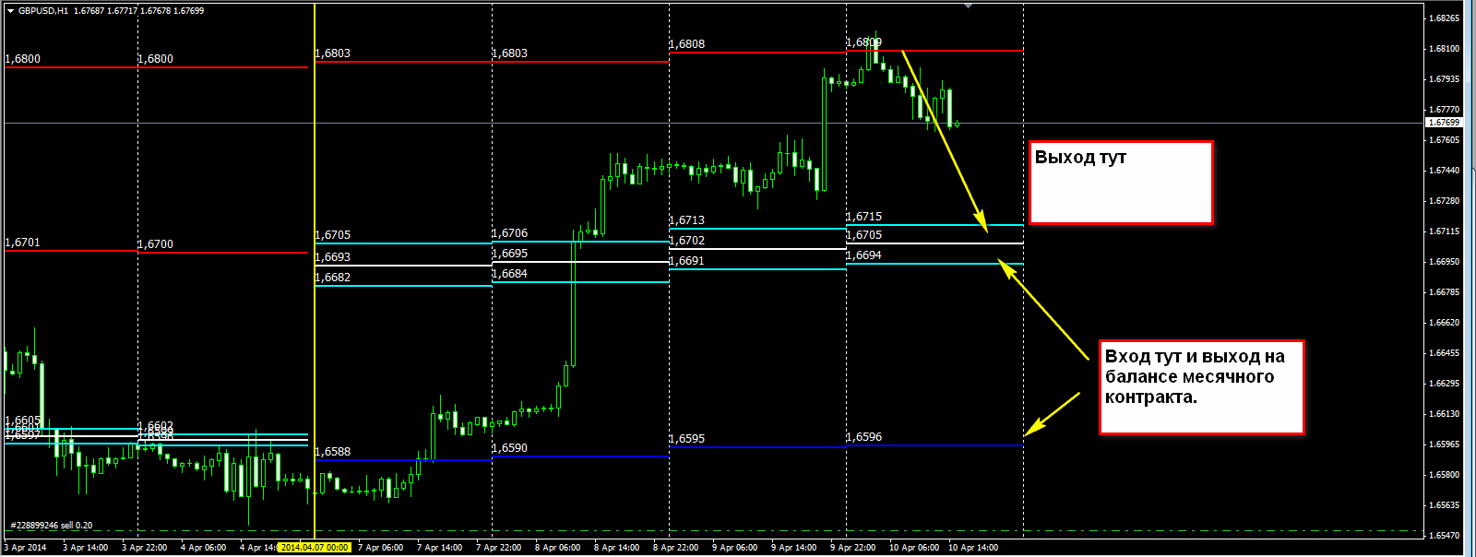Select the 1,6808 resistance level label
This screenshot has width=1476, height=557.
point(686,44)
